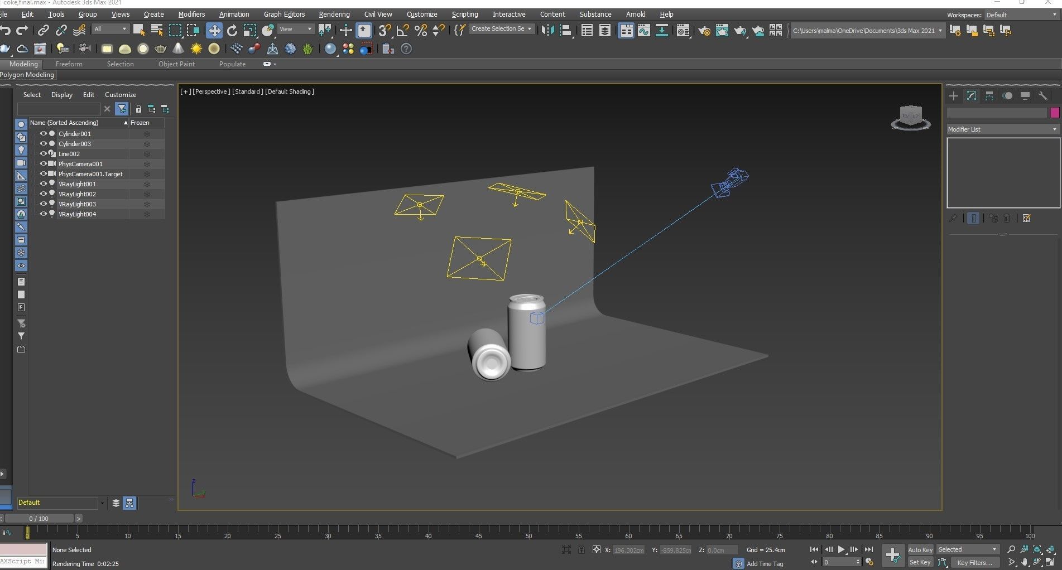Click Bind to Space Warp icon
1062x570 pixels.
click(x=79, y=30)
